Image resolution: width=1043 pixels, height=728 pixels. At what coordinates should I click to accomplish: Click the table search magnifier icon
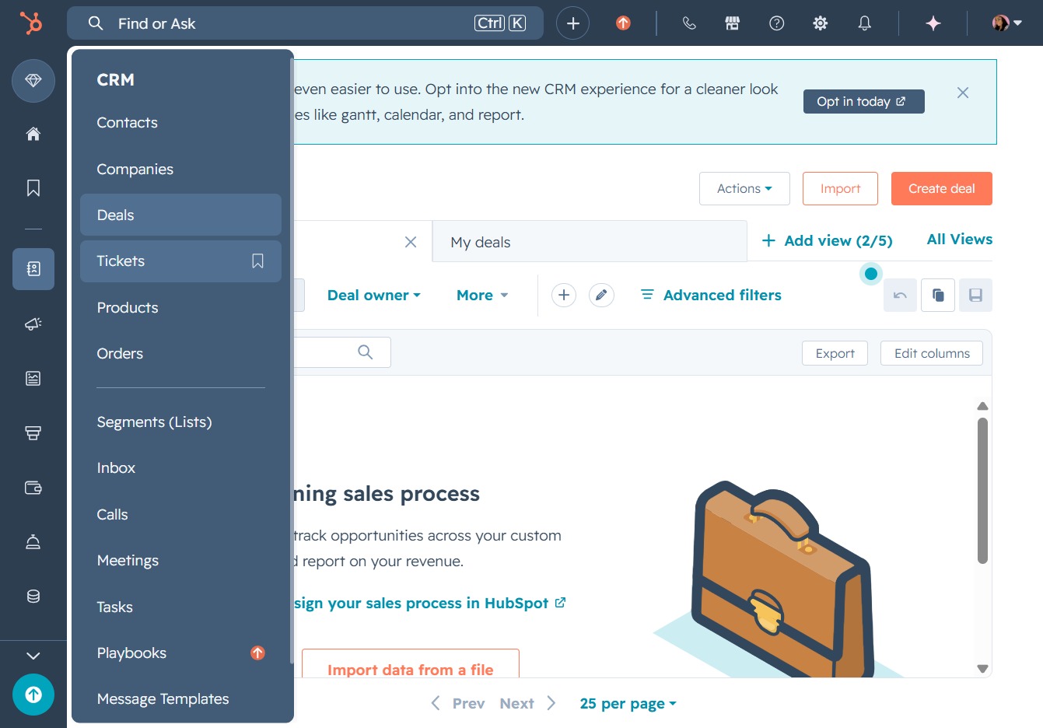pos(365,352)
